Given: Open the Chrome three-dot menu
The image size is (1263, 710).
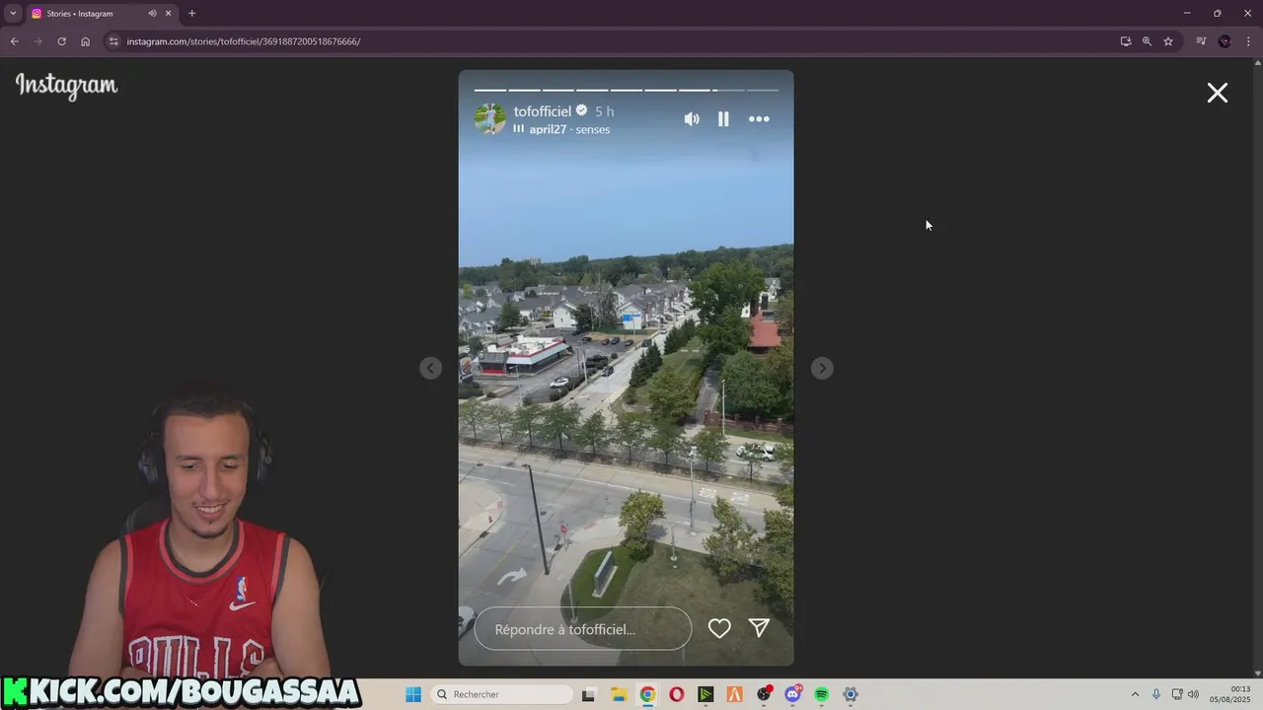Looking at the screenshot, I should point(1248,41).
